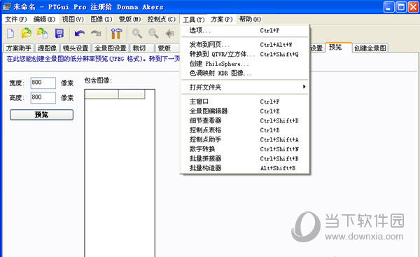Click the 高度 input field

[x=43, y=97]
